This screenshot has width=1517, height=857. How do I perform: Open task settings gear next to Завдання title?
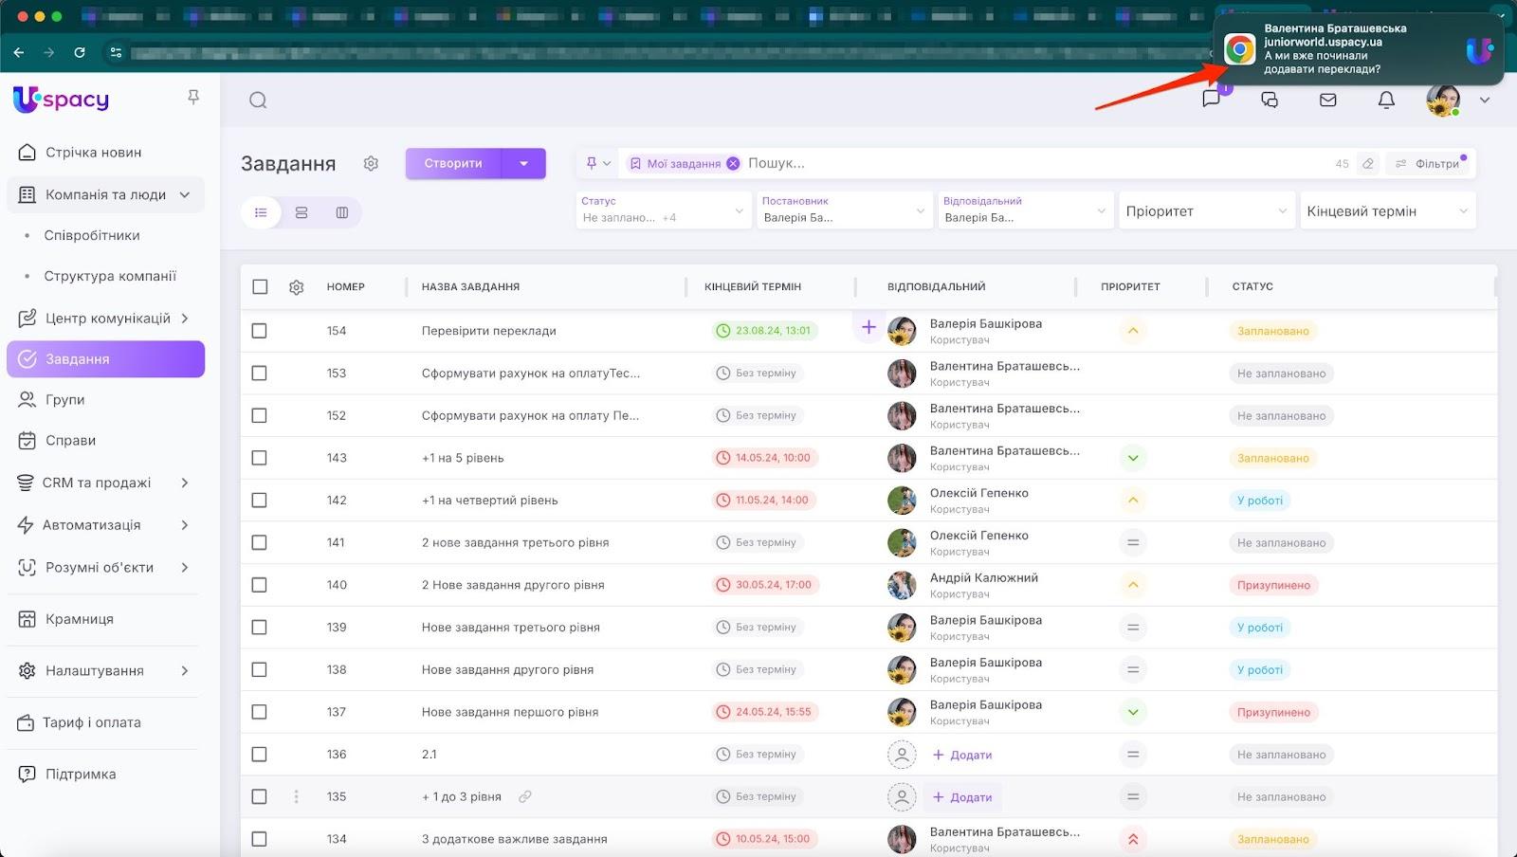click(371, 164)
